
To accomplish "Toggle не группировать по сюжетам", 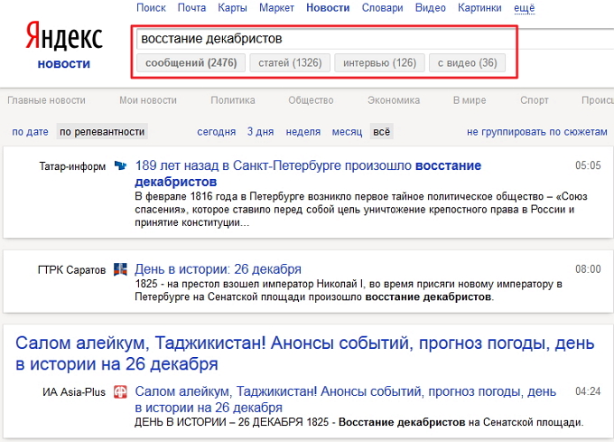I will point(537,132).
